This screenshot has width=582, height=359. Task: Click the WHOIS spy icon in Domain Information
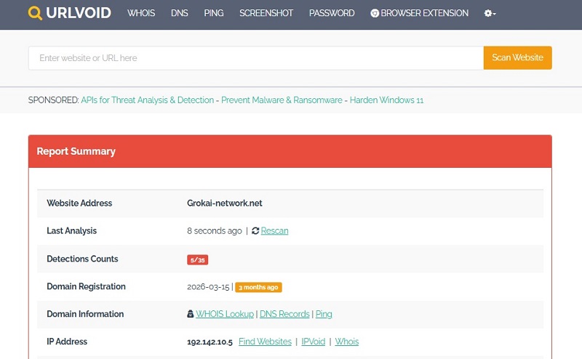point(190,314)
